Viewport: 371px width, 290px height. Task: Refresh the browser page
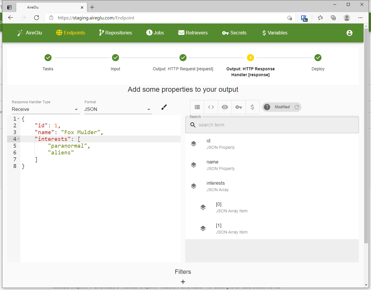pos(37,18)
